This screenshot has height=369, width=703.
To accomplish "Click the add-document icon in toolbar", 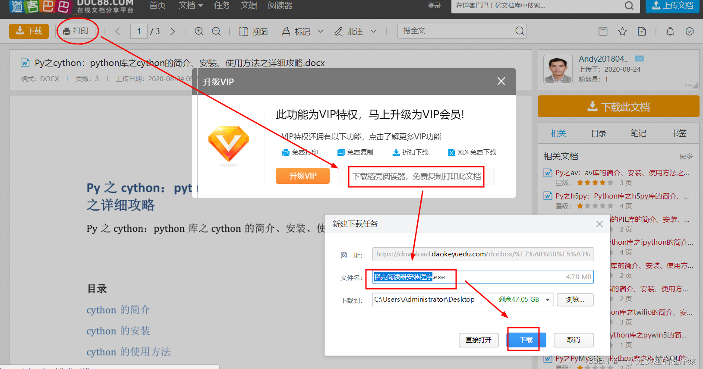I will pos(642,31).
